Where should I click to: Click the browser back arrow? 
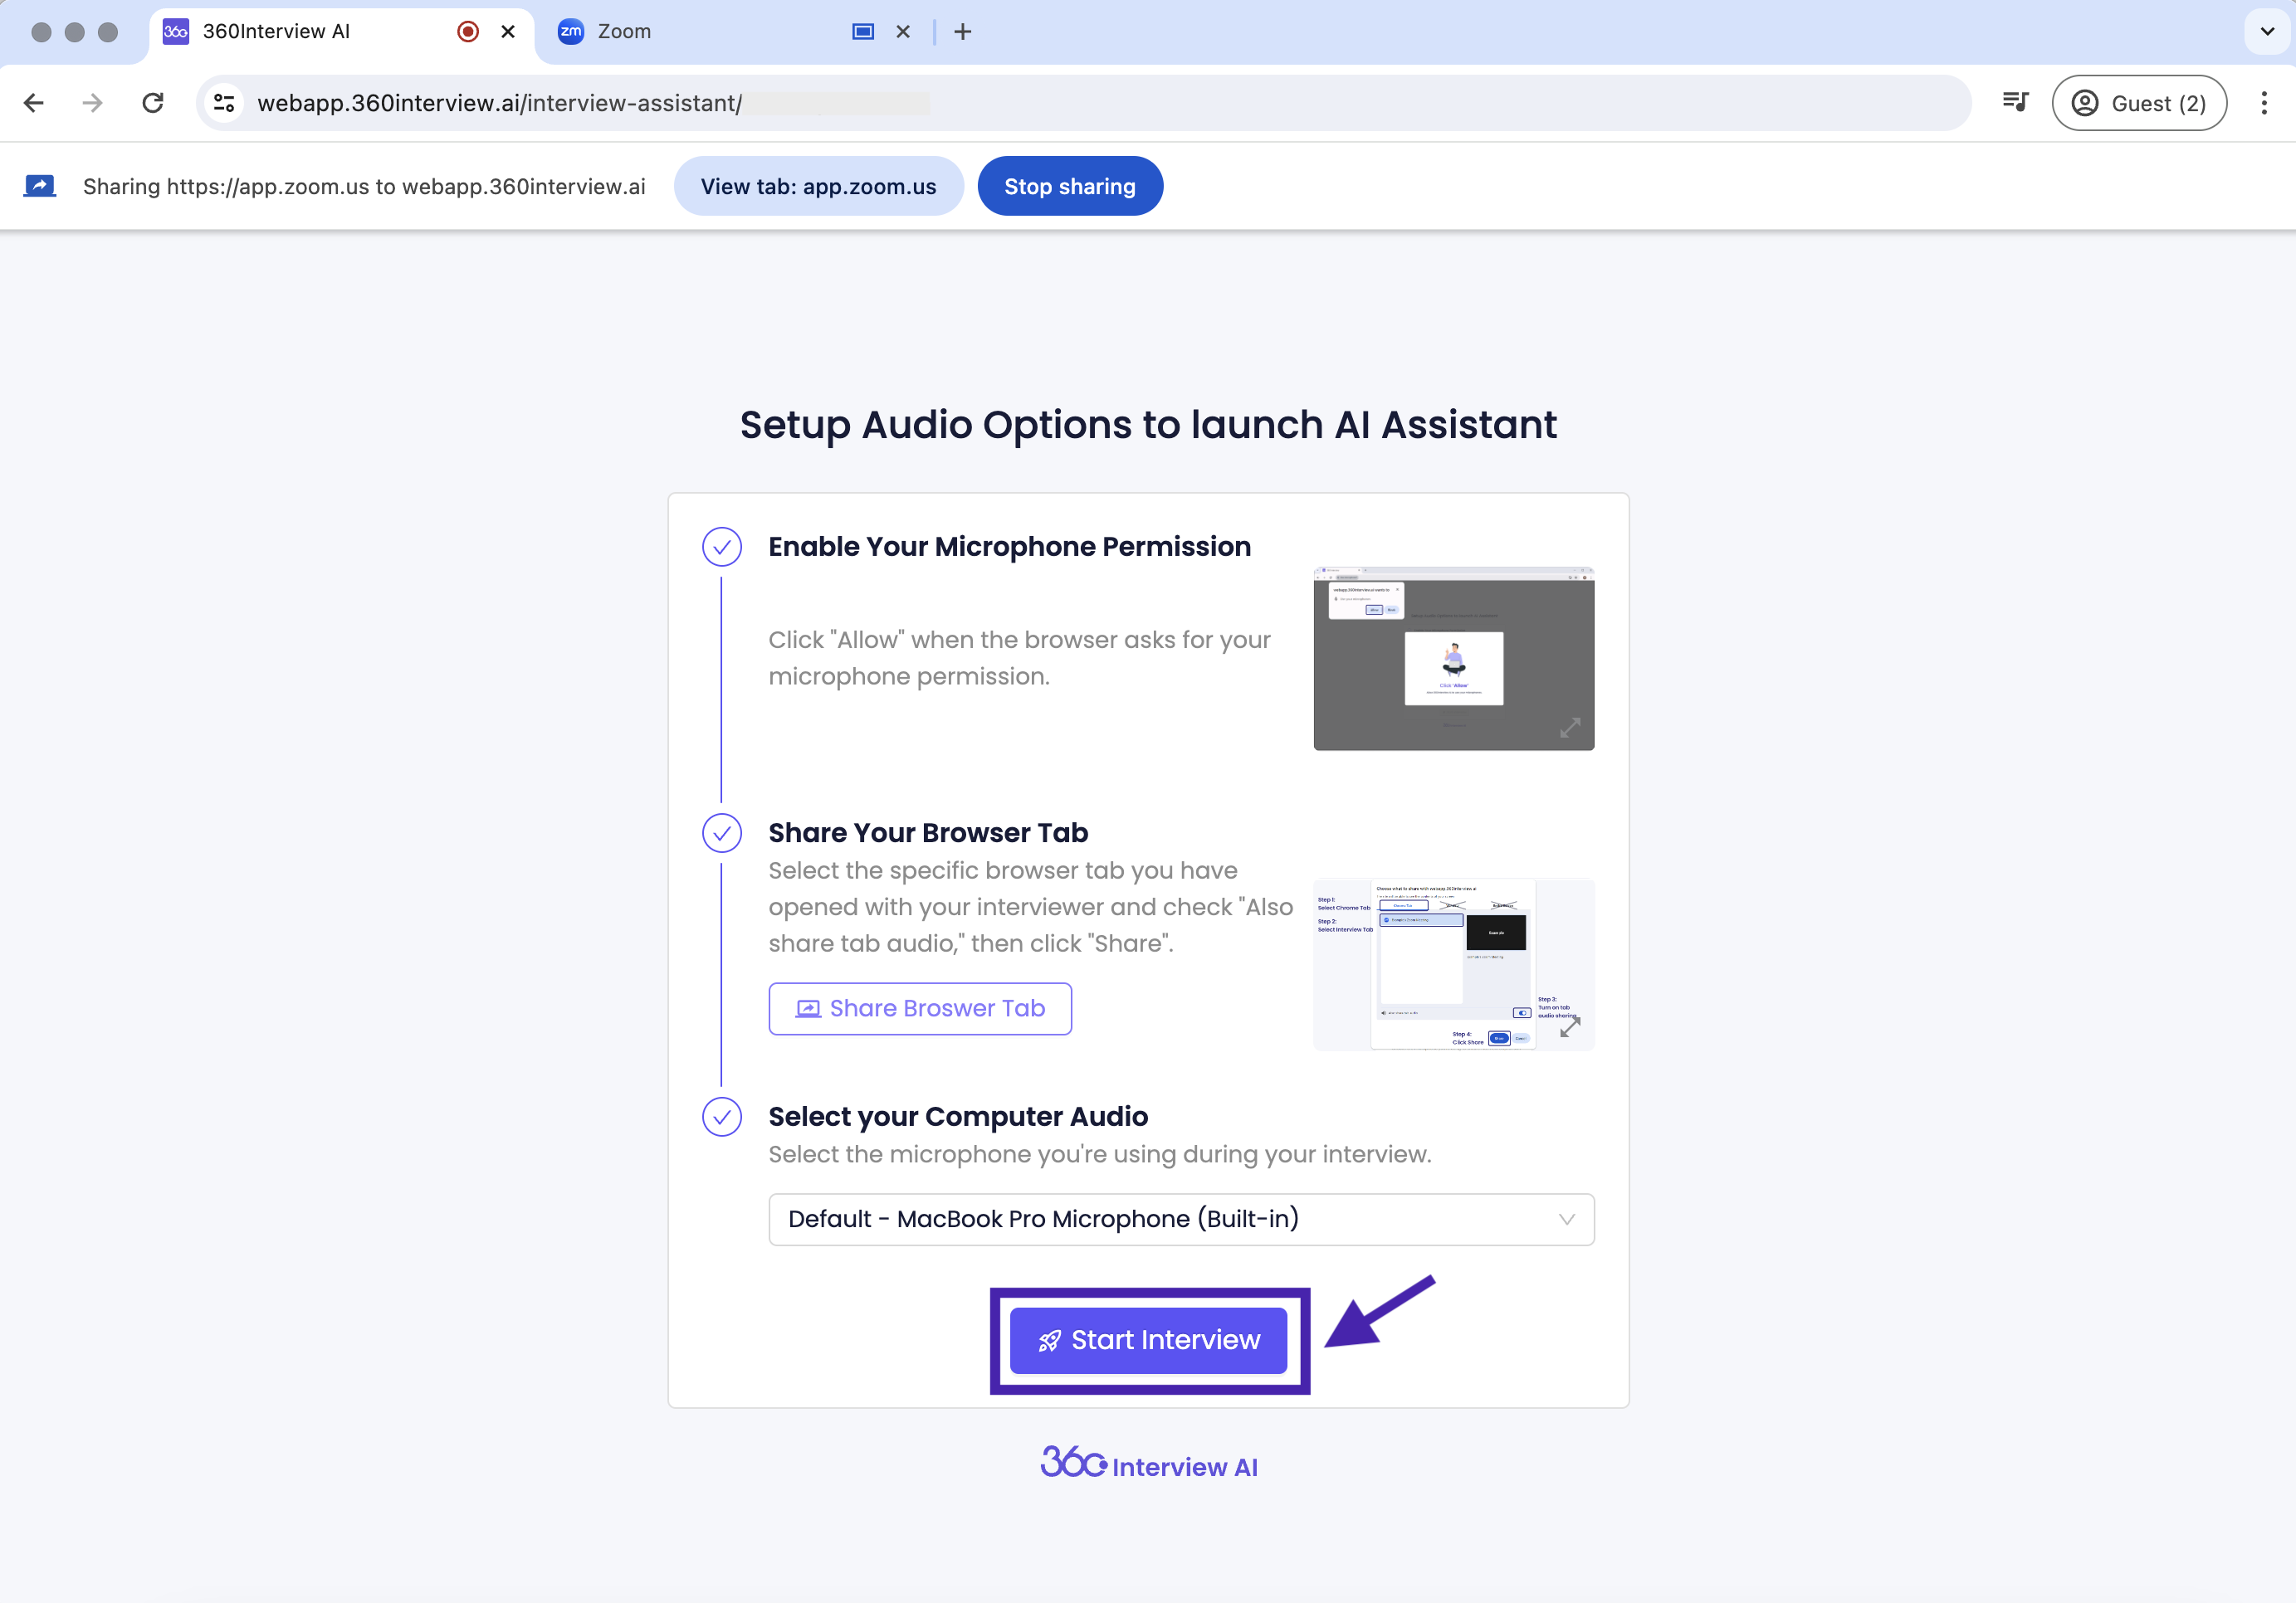[34, 103]
